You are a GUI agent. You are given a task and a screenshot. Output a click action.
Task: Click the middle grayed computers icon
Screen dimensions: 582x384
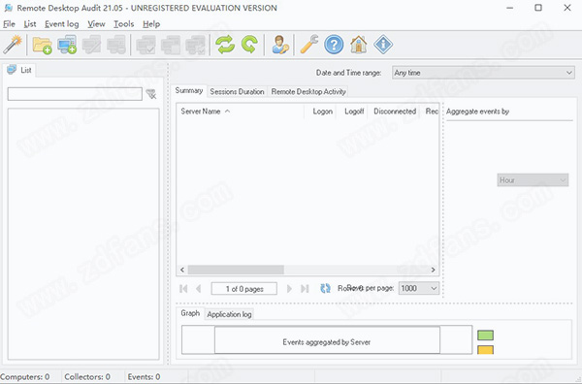click(x=171, y=45)
